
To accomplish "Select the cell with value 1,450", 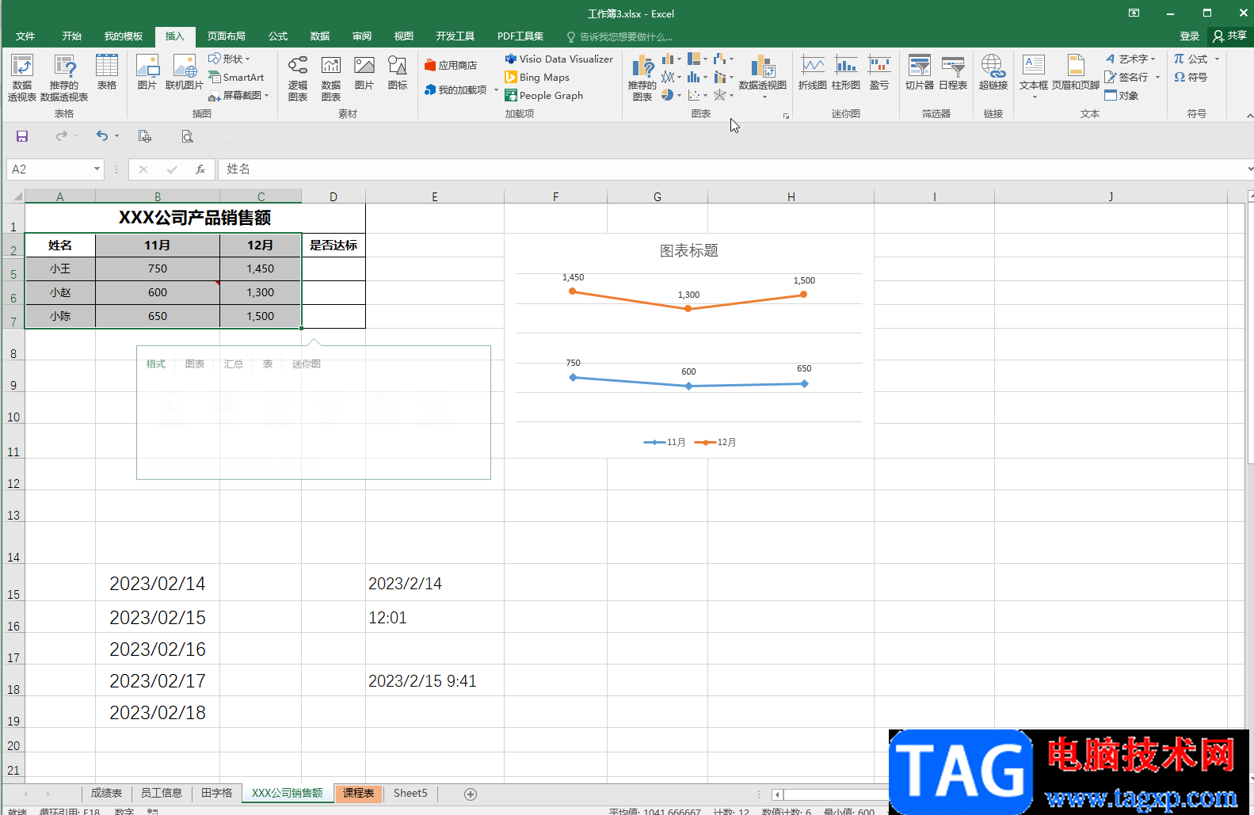I will 261,268.
